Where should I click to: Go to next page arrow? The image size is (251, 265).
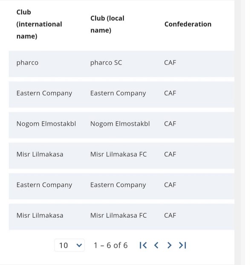pyautogui.click(x=169, y=245)
